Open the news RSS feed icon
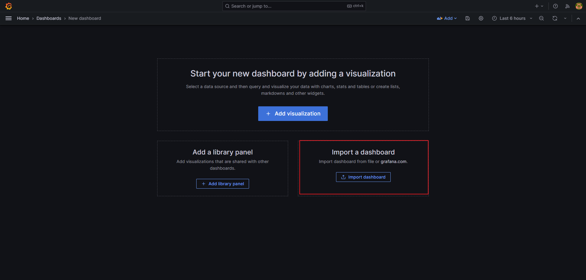 pos(567,6)
